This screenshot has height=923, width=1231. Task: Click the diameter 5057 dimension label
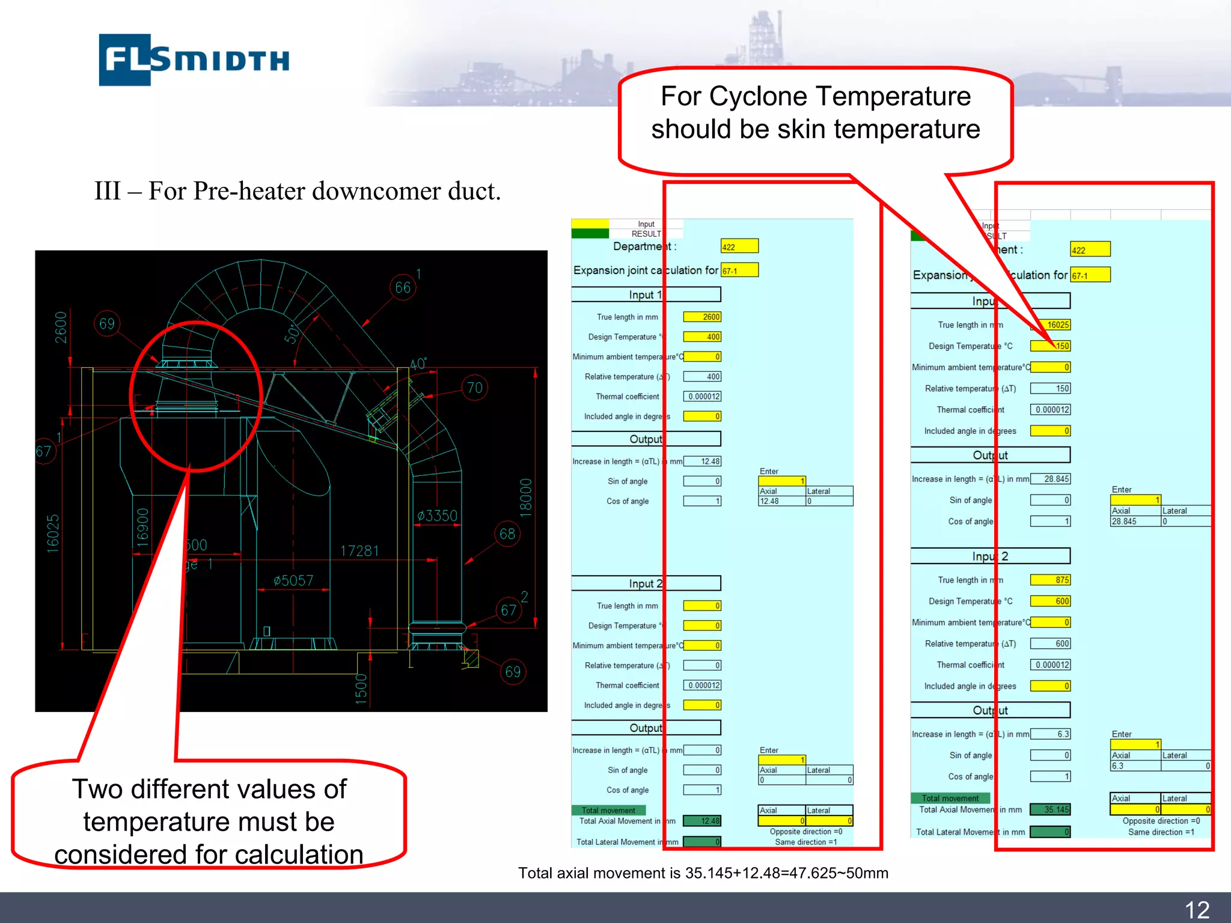pyautogui.click(x=293, y=580)
